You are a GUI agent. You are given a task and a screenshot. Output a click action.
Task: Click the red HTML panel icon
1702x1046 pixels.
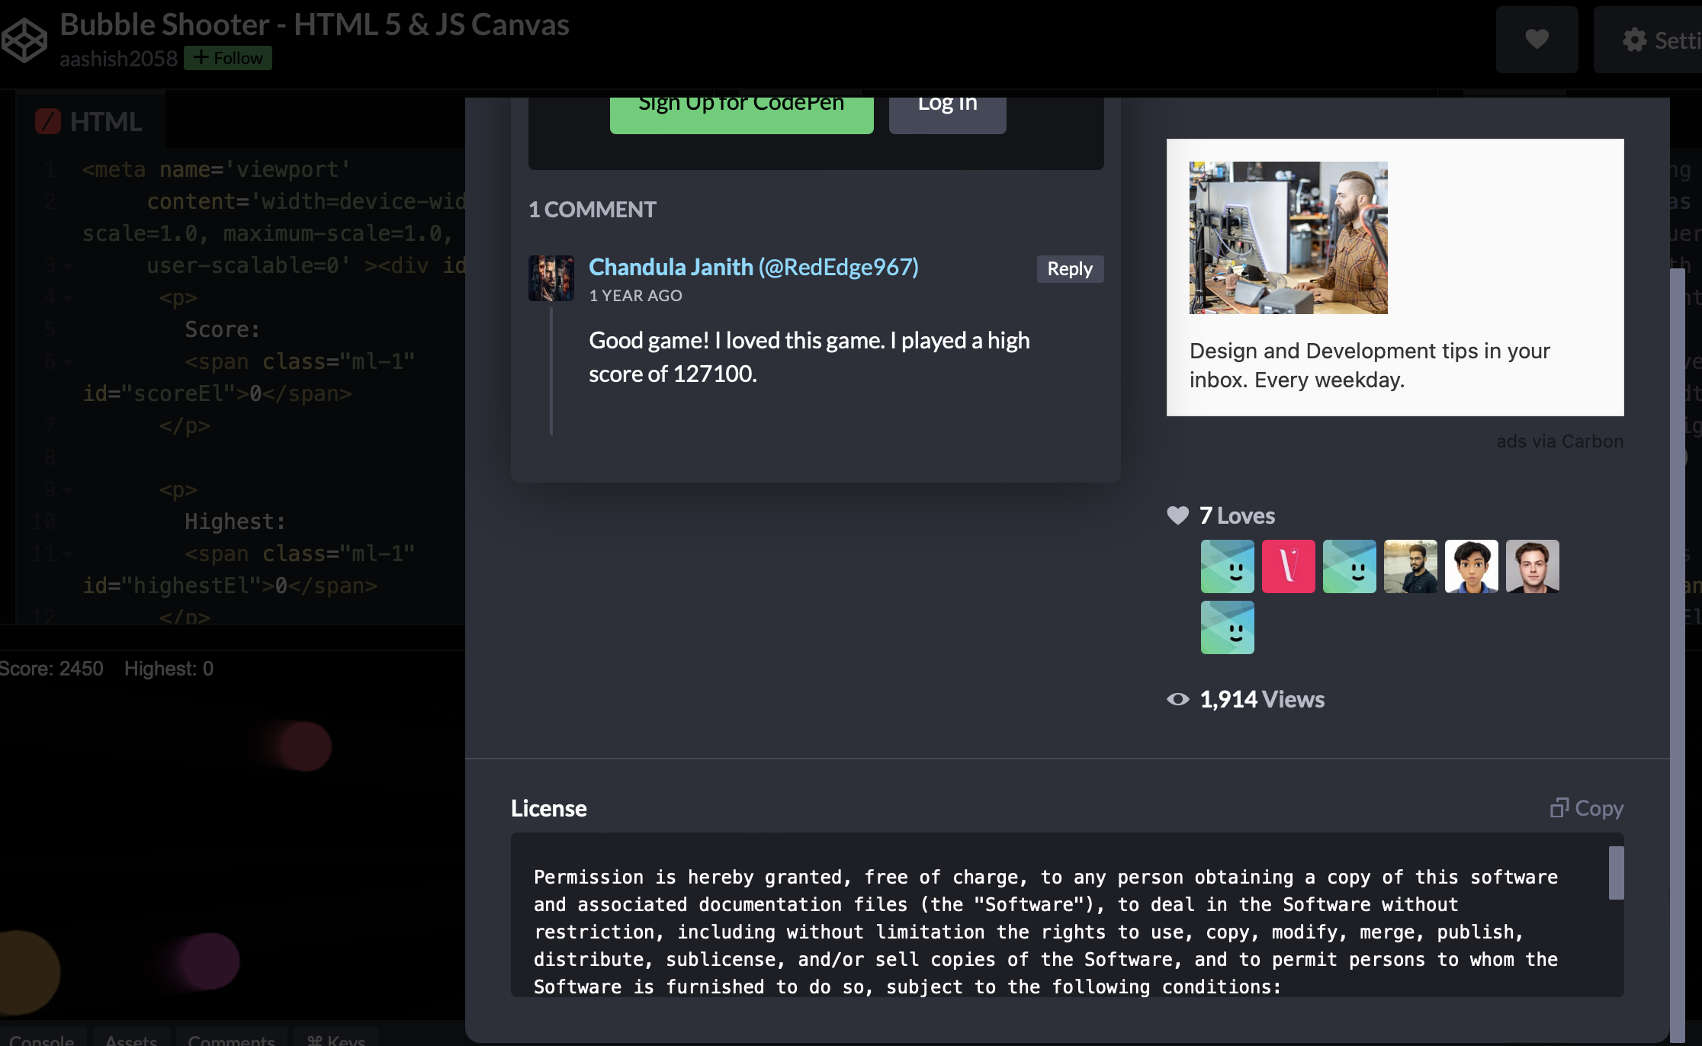[48, 121]
